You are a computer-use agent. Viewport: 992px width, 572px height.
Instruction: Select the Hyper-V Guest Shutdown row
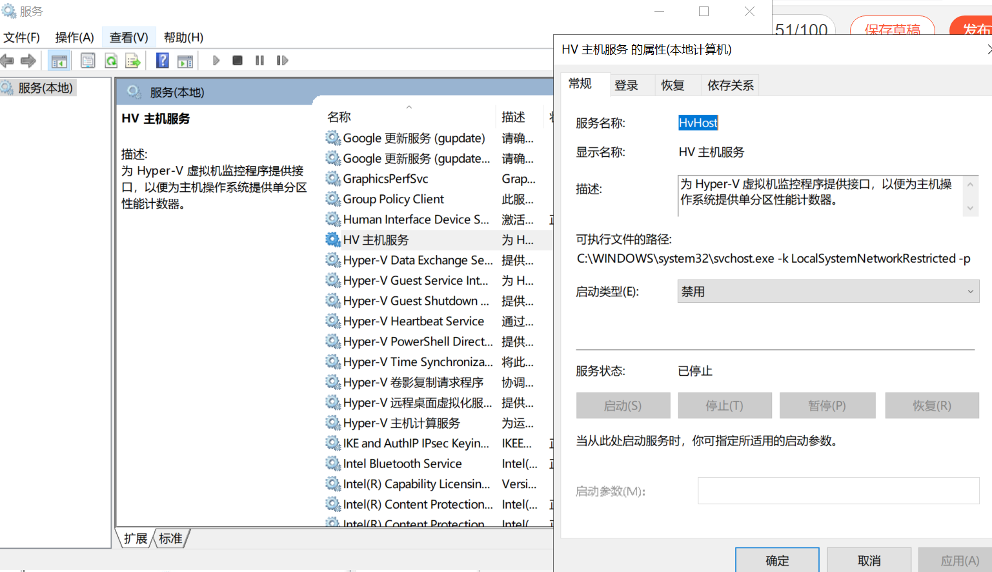438,301
